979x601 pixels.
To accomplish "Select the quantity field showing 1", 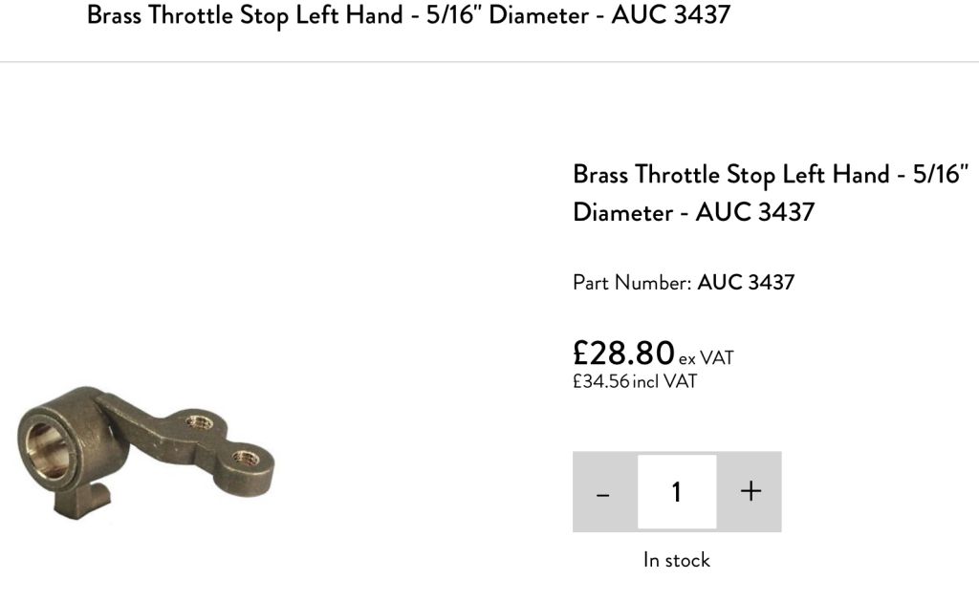I will point(677,492).
